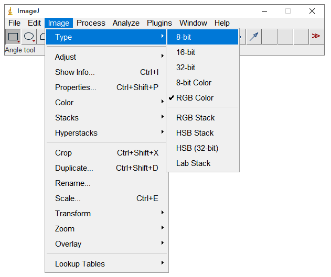
Task: Choose Crop from the Image menu
Action: coord(63,153)
